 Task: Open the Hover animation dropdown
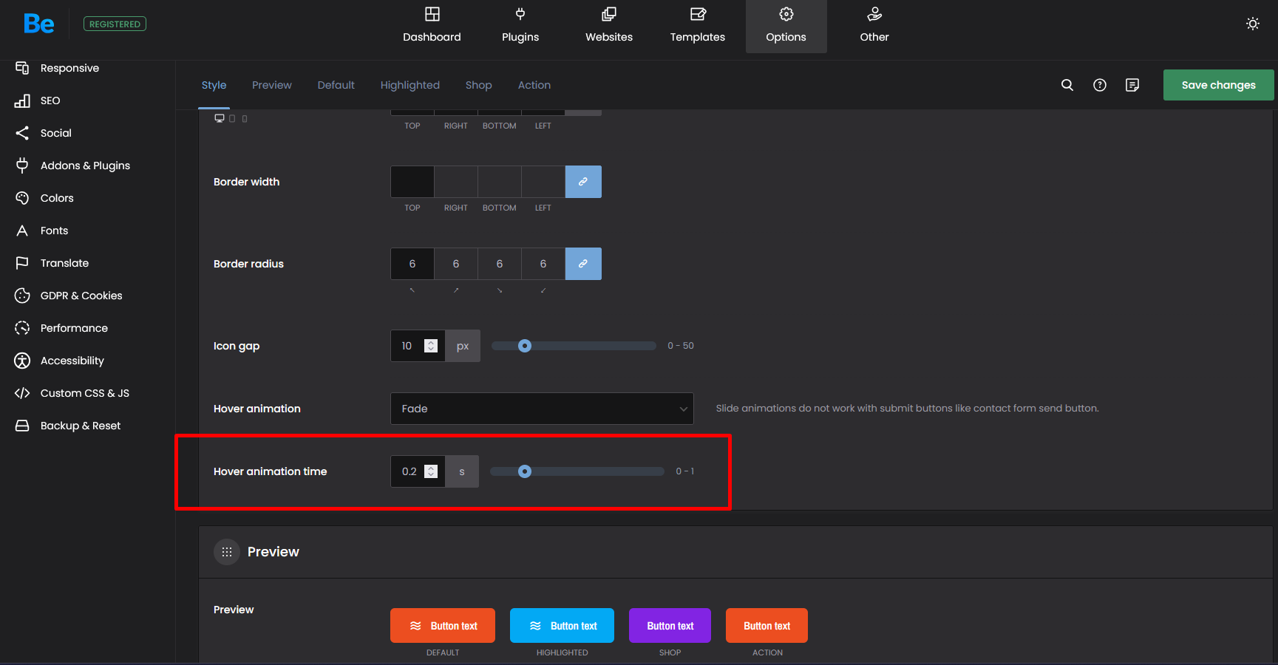point(542,409)
